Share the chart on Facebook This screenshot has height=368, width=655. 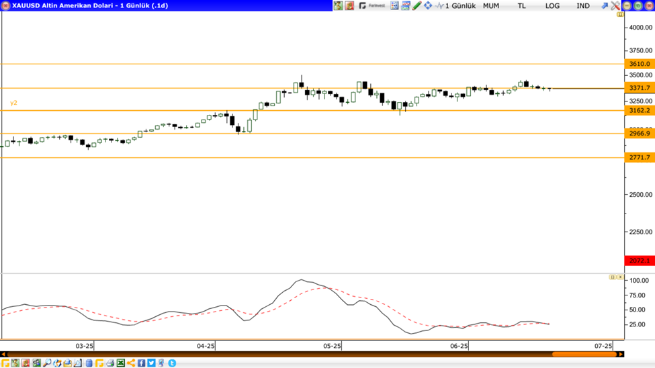point(142,363)
